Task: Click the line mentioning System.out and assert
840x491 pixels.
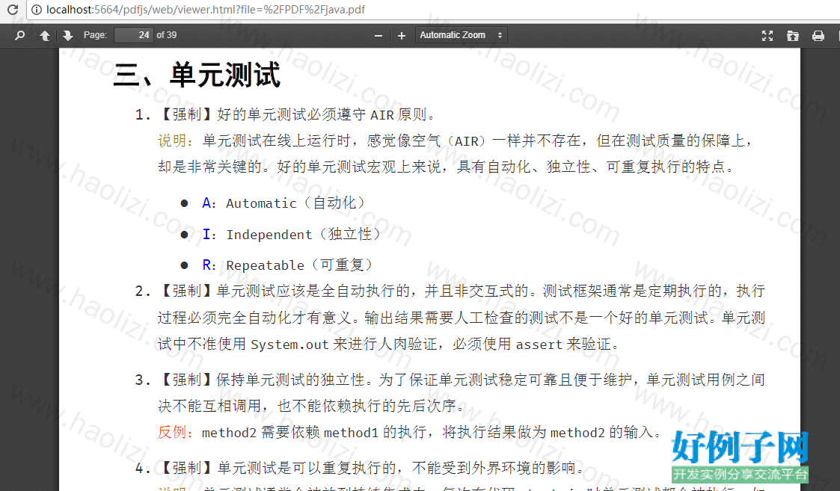Action: point(389,345)
